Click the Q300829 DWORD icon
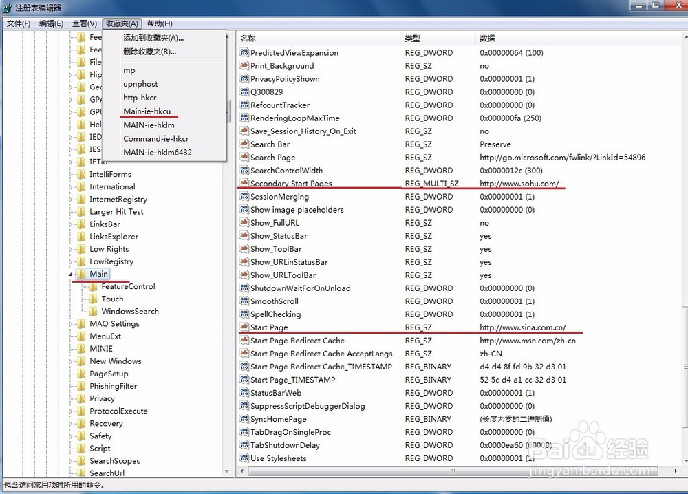 pyautogui.click(x=244, y=92)
